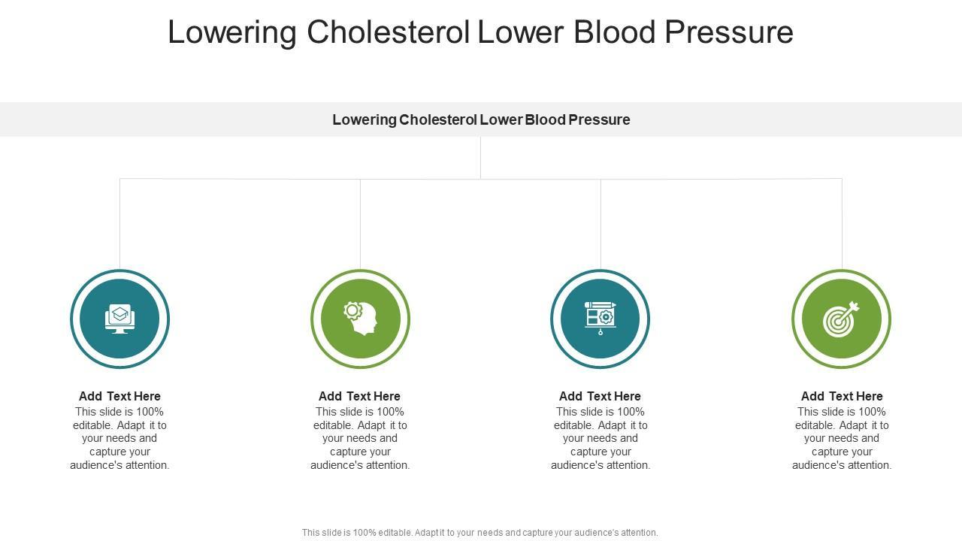Select the gray banner subtitle heading
This screenshot has height=541, width=962.
click(481, 119)
